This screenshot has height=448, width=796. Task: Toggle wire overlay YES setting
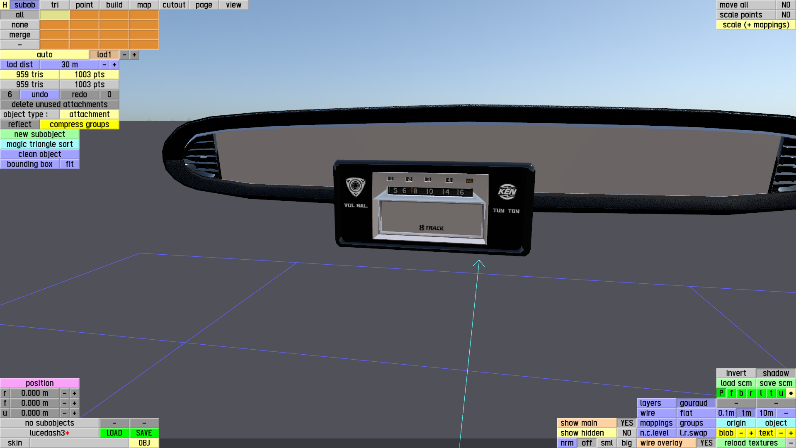tap(706, 443)
